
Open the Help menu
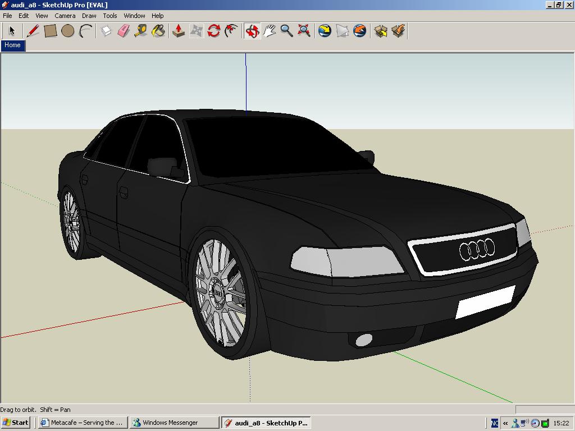pyautogui.click(x=157, y=16)
